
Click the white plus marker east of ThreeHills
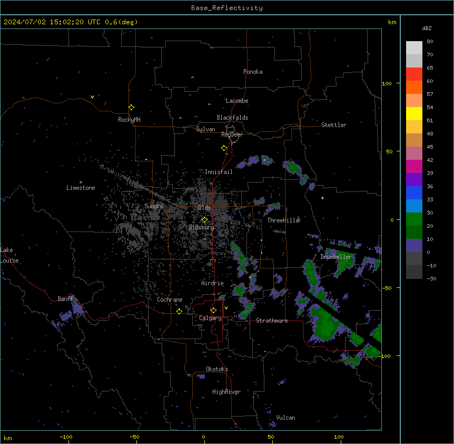pos(322,198)
